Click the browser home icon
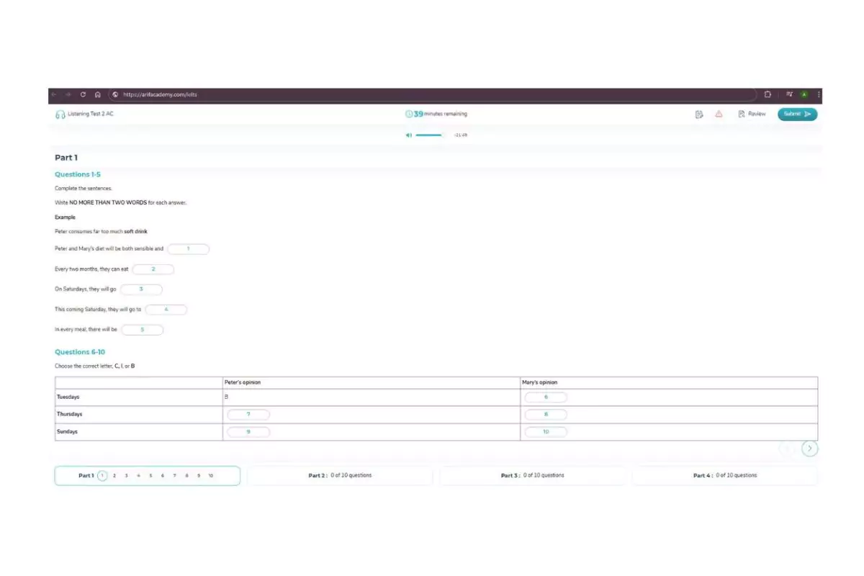 (97, 94)
